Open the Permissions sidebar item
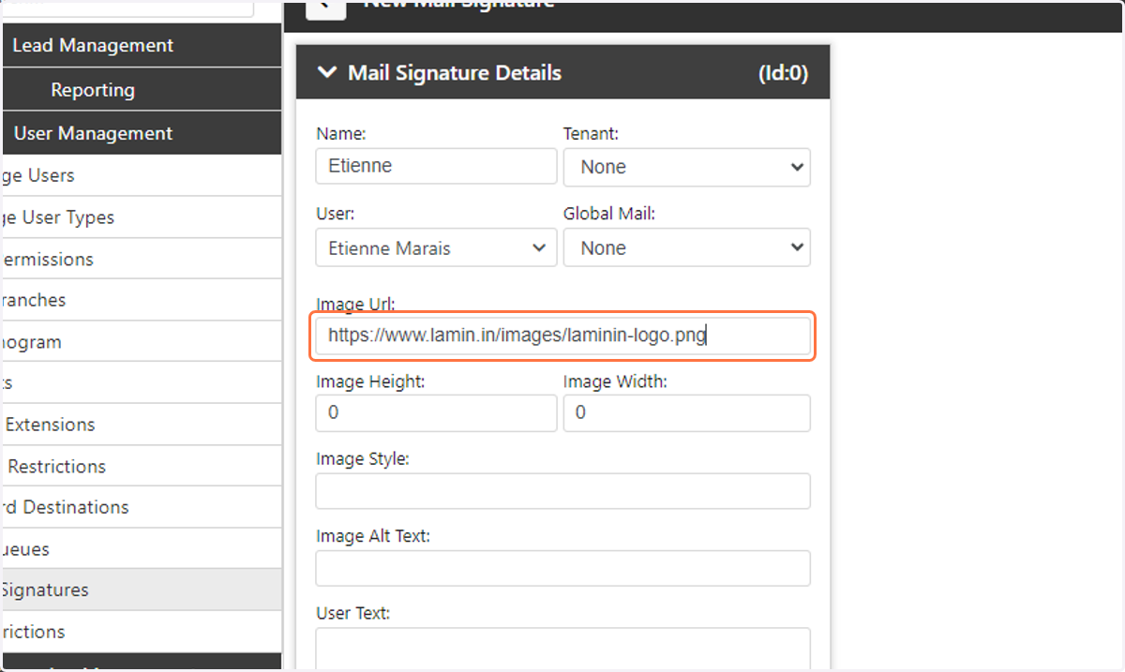The width and height of the screenshot is (1125, 672). coord(141,259)
